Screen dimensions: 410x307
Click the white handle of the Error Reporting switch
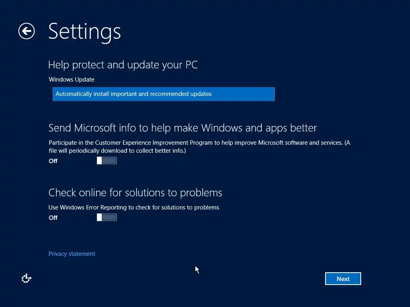(x=99, y=217)
